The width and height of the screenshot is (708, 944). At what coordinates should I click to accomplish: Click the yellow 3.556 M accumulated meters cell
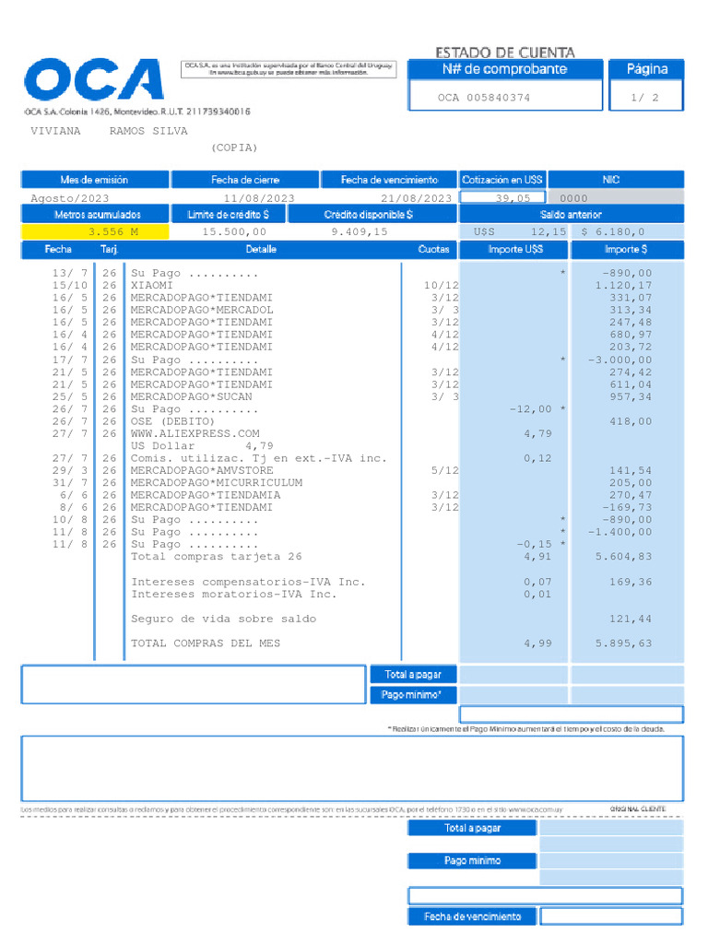95,231
